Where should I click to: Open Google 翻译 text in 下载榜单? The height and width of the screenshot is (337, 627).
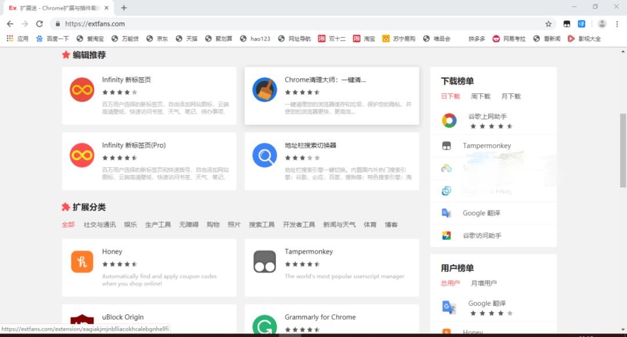pos(481,213)
